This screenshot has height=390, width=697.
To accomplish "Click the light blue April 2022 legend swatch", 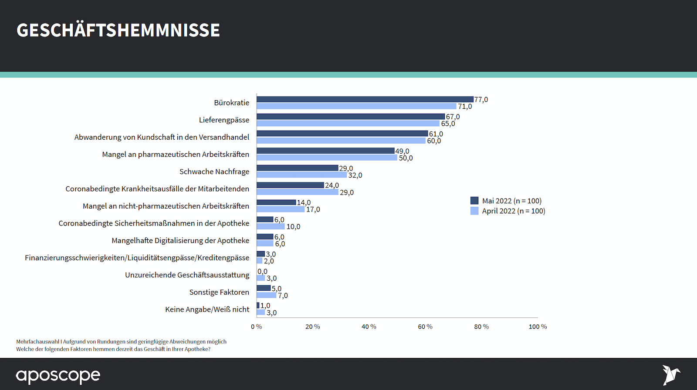I will (x=474, y=211).
